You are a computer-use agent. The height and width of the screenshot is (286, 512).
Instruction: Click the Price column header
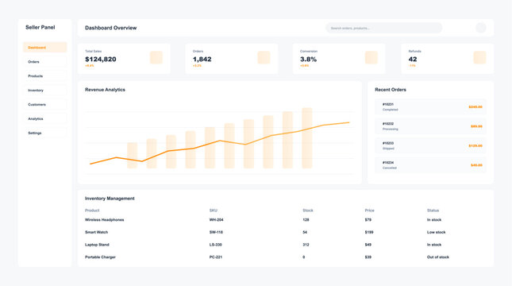pyautogui.click(x=370, y=211)
